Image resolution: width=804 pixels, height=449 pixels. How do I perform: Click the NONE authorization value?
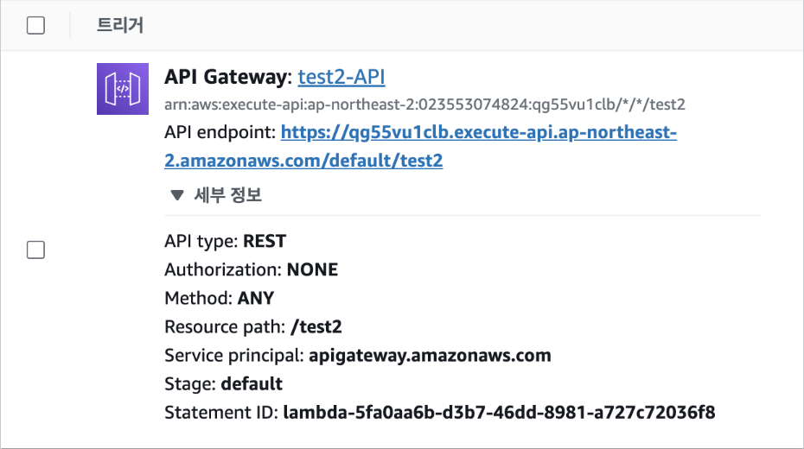(x=312, y=269)
